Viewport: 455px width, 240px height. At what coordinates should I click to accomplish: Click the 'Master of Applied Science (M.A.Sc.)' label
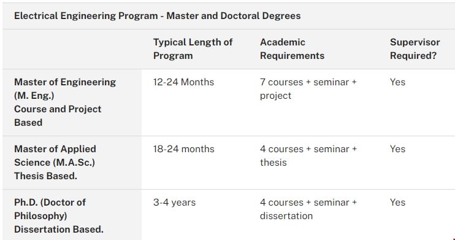coord(55,155)
